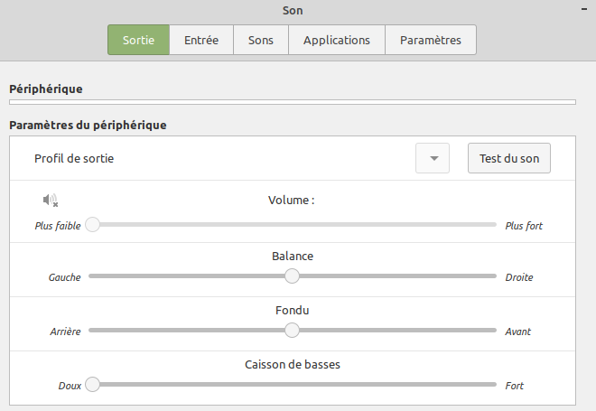596x411 pixels.
Task: Click the Fort label of Caisson de basses
Action: pyautogui.click(x=515, y=386)
